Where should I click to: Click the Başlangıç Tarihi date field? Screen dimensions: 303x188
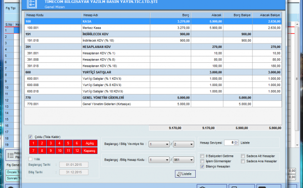point(74,165)
